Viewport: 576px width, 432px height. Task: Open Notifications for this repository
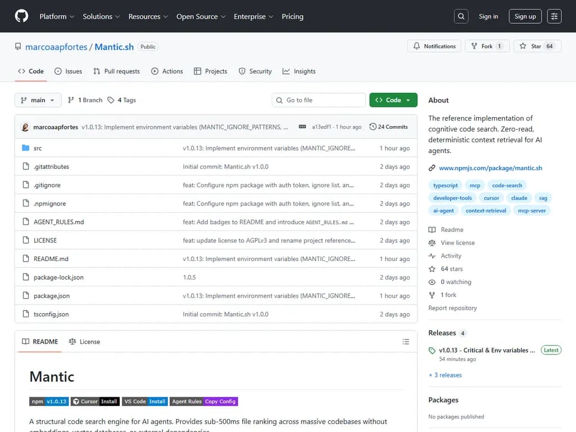(434, 46)
